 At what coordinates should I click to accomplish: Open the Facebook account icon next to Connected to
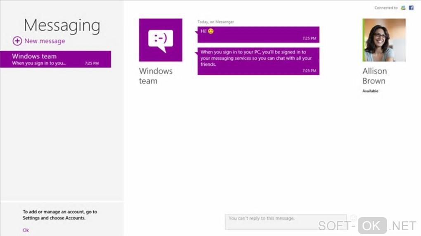point(411,8)
